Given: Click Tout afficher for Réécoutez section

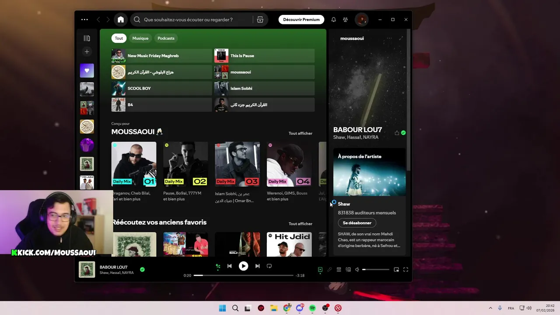Looking at the screenshot, I should (x=300, y=224).
